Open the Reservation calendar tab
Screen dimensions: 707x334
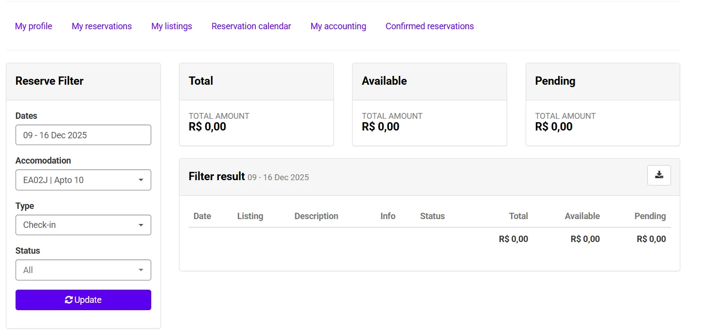251,26
